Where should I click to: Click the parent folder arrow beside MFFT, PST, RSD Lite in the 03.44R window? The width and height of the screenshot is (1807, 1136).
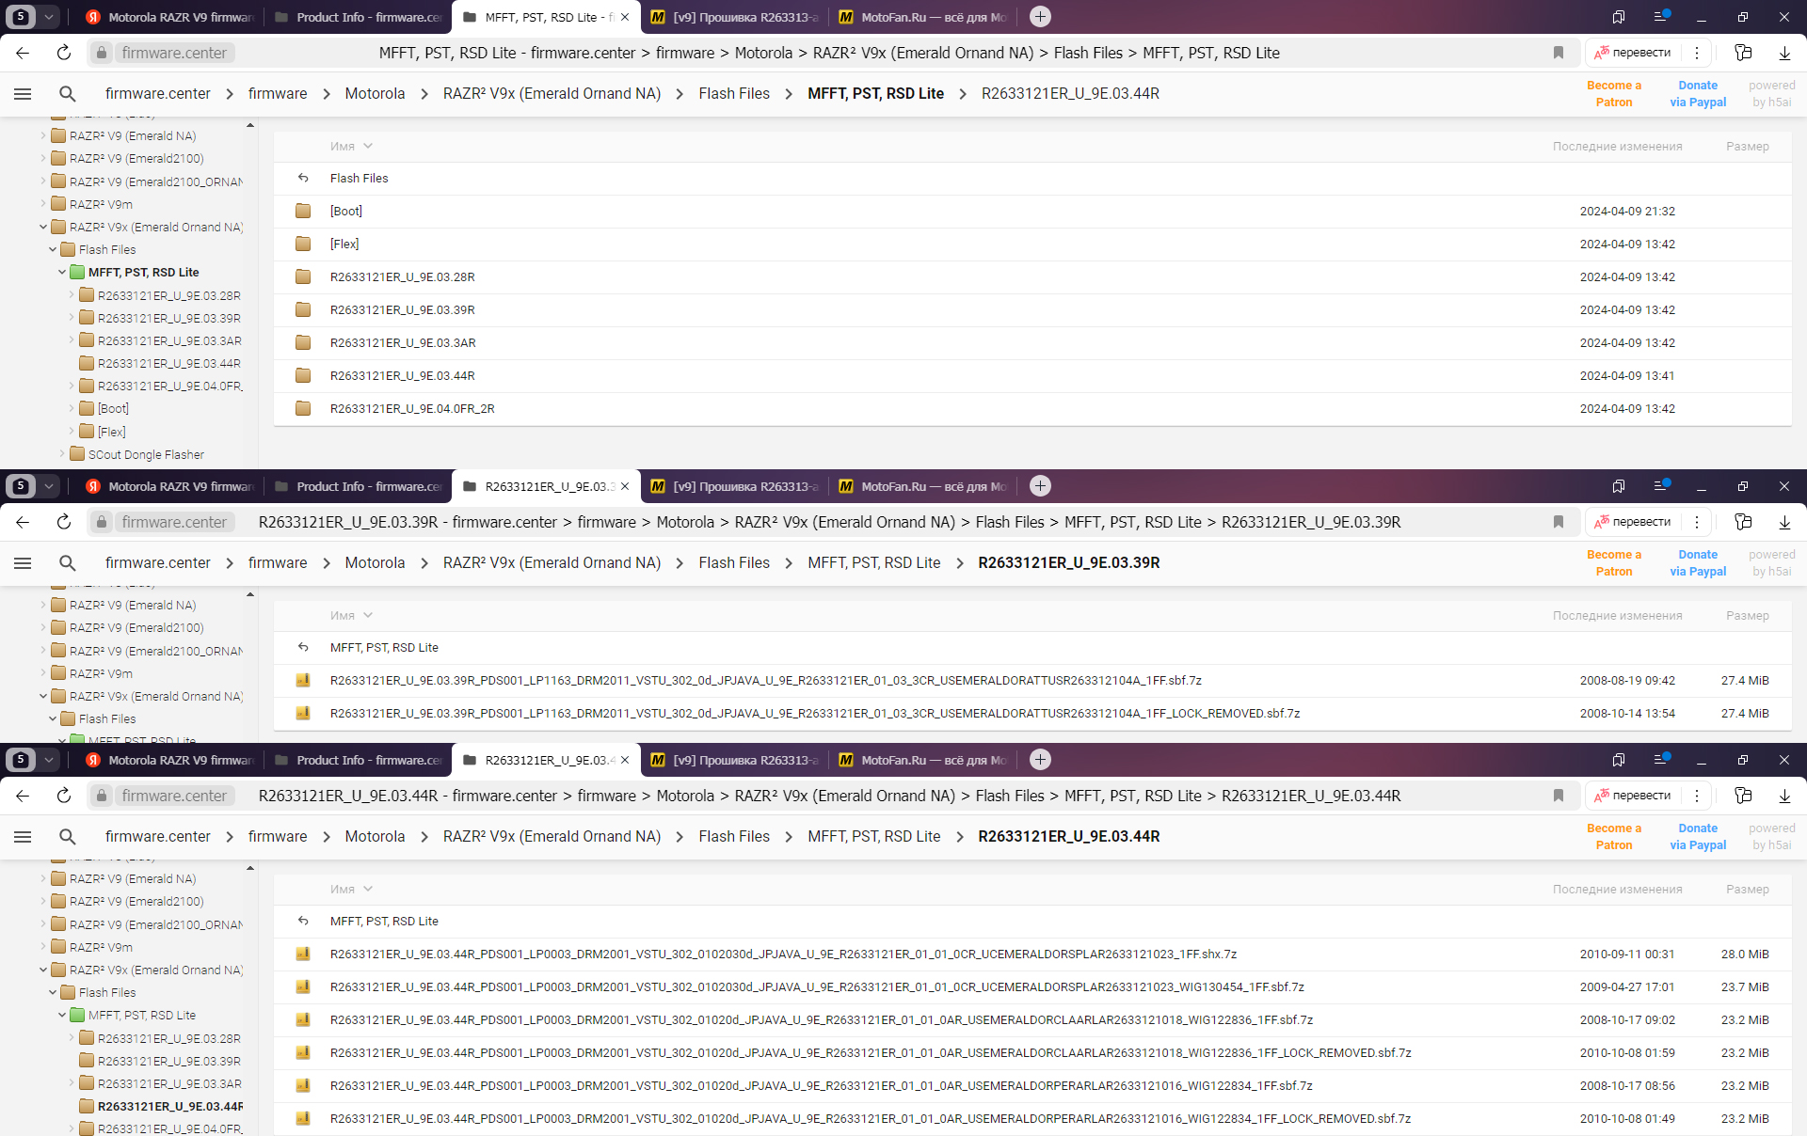[x=303, y=921]
